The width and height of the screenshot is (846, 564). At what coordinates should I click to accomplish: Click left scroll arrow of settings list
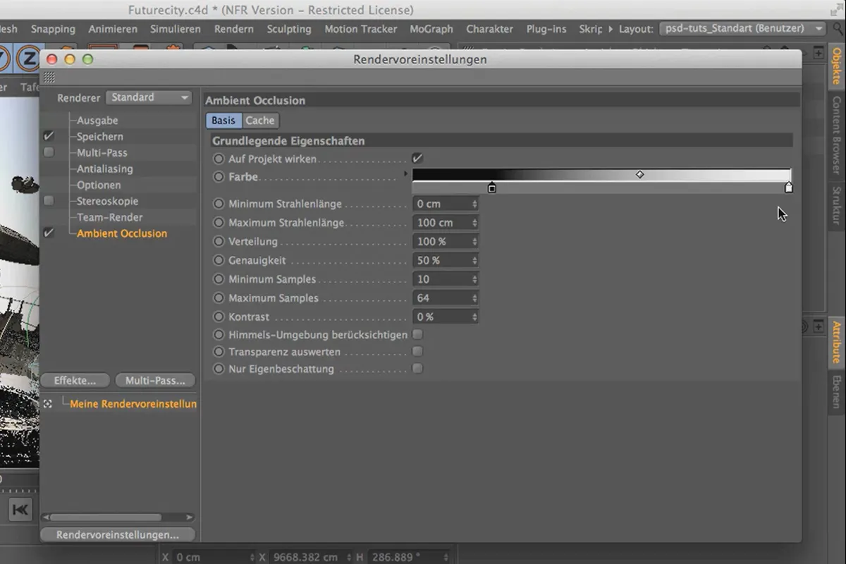point(45,517)
